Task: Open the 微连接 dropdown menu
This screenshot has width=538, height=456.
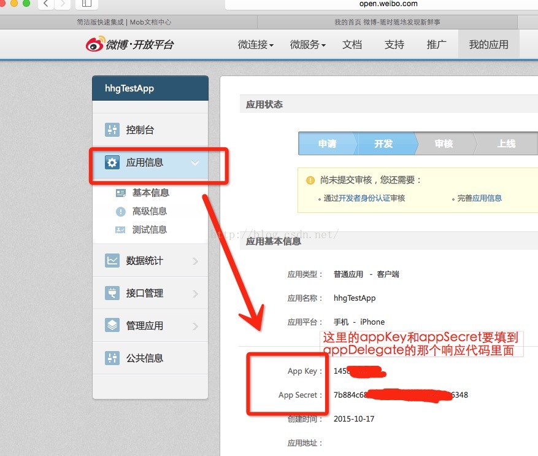Action: click(256, 45)
